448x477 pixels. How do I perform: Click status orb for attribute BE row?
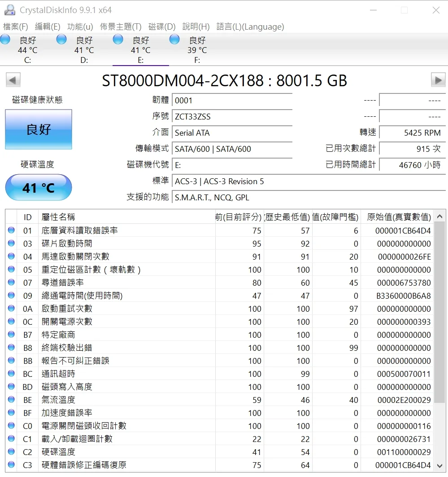point(11,399)
